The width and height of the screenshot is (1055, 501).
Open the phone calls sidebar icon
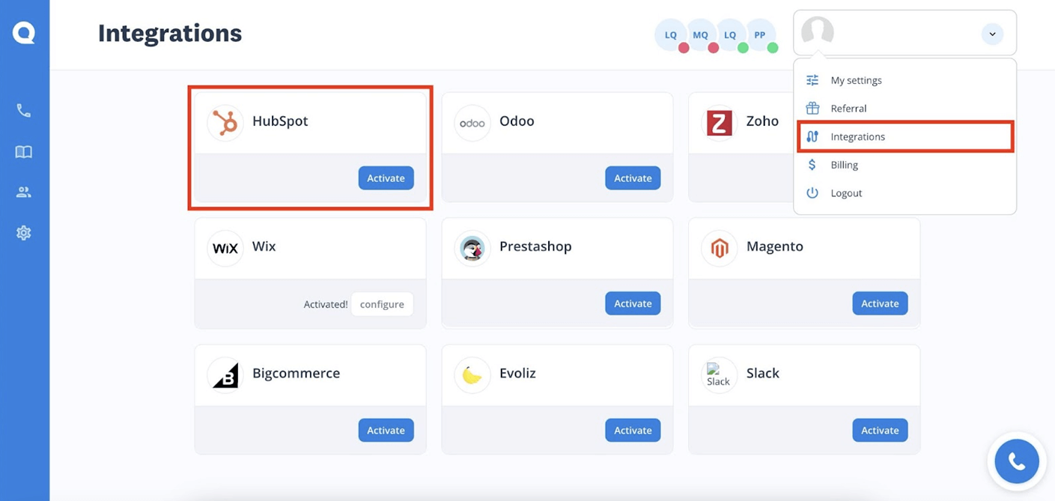[24, 111]
